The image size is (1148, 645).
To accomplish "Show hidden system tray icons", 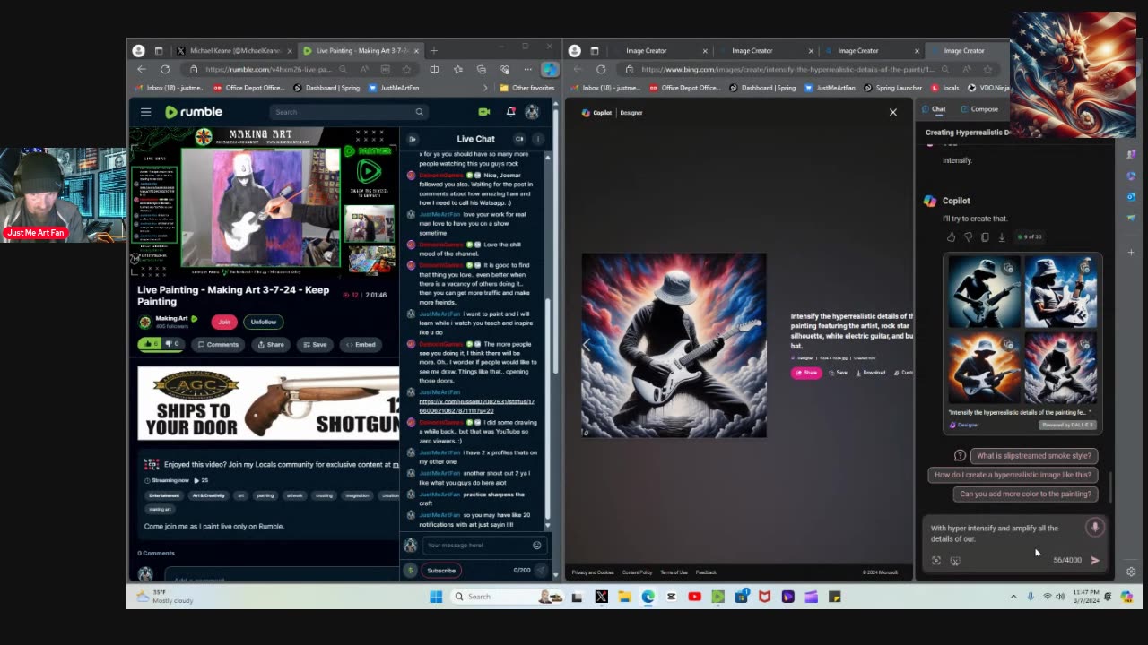I will (1013, 597).
